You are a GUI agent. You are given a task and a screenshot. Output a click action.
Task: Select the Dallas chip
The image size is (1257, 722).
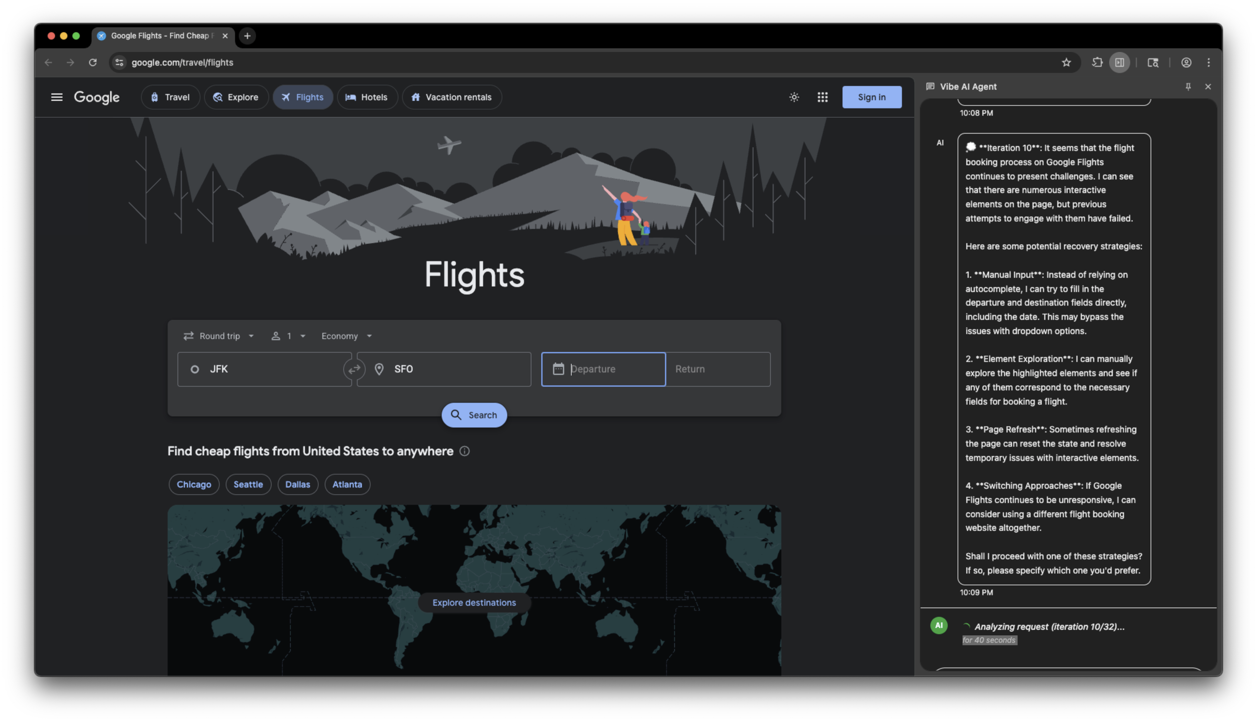pyautogui.click(x=298, y=484)
